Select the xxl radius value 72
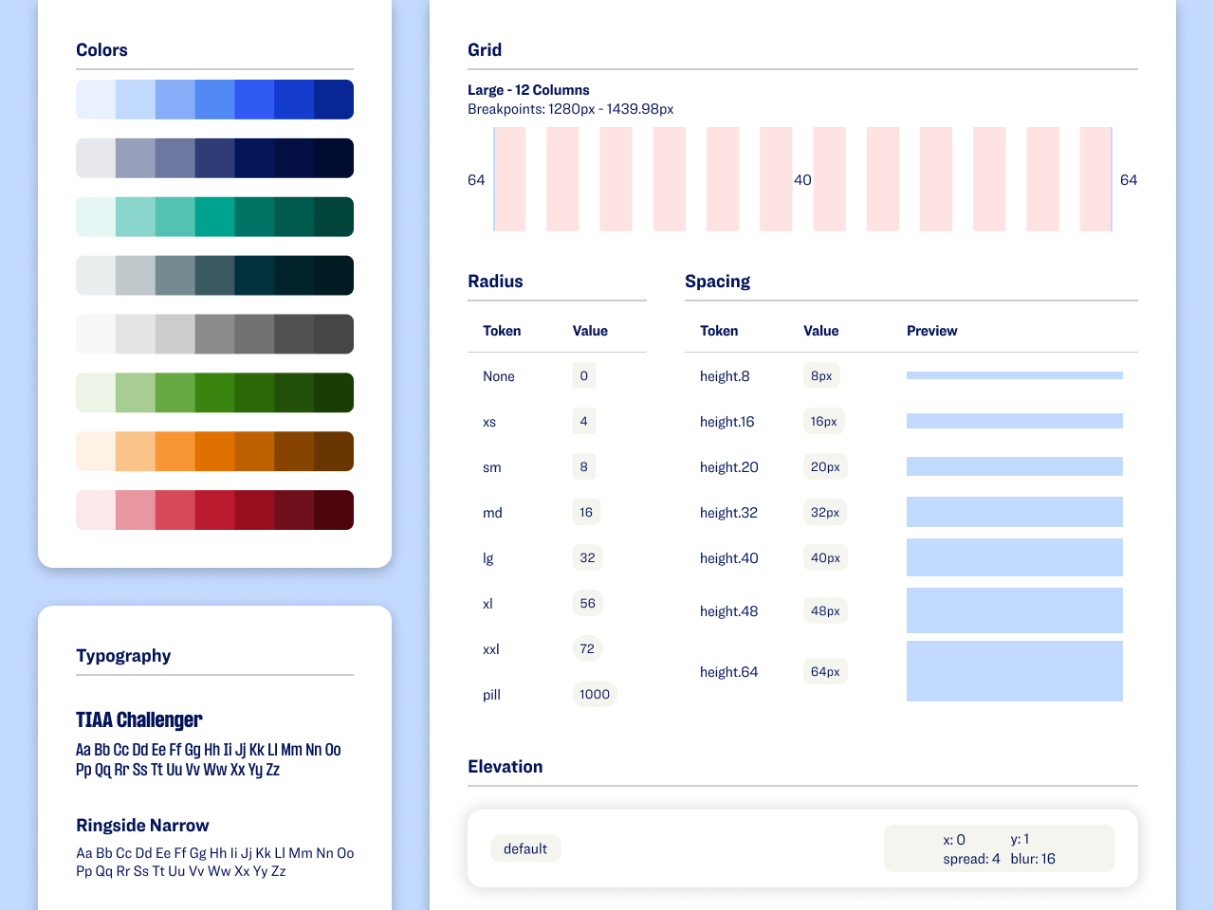The image size is (1214, 910). coord(587,648)
